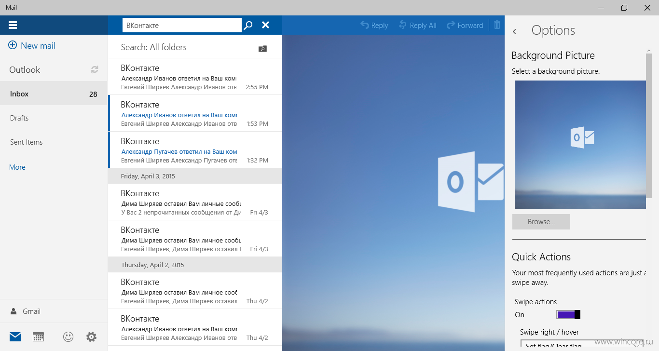Image resolution: width=659 pixels, height=351 pixels.
Task: Open the 1:32 PM Пугачев email
Action: [x=195, y=150]
